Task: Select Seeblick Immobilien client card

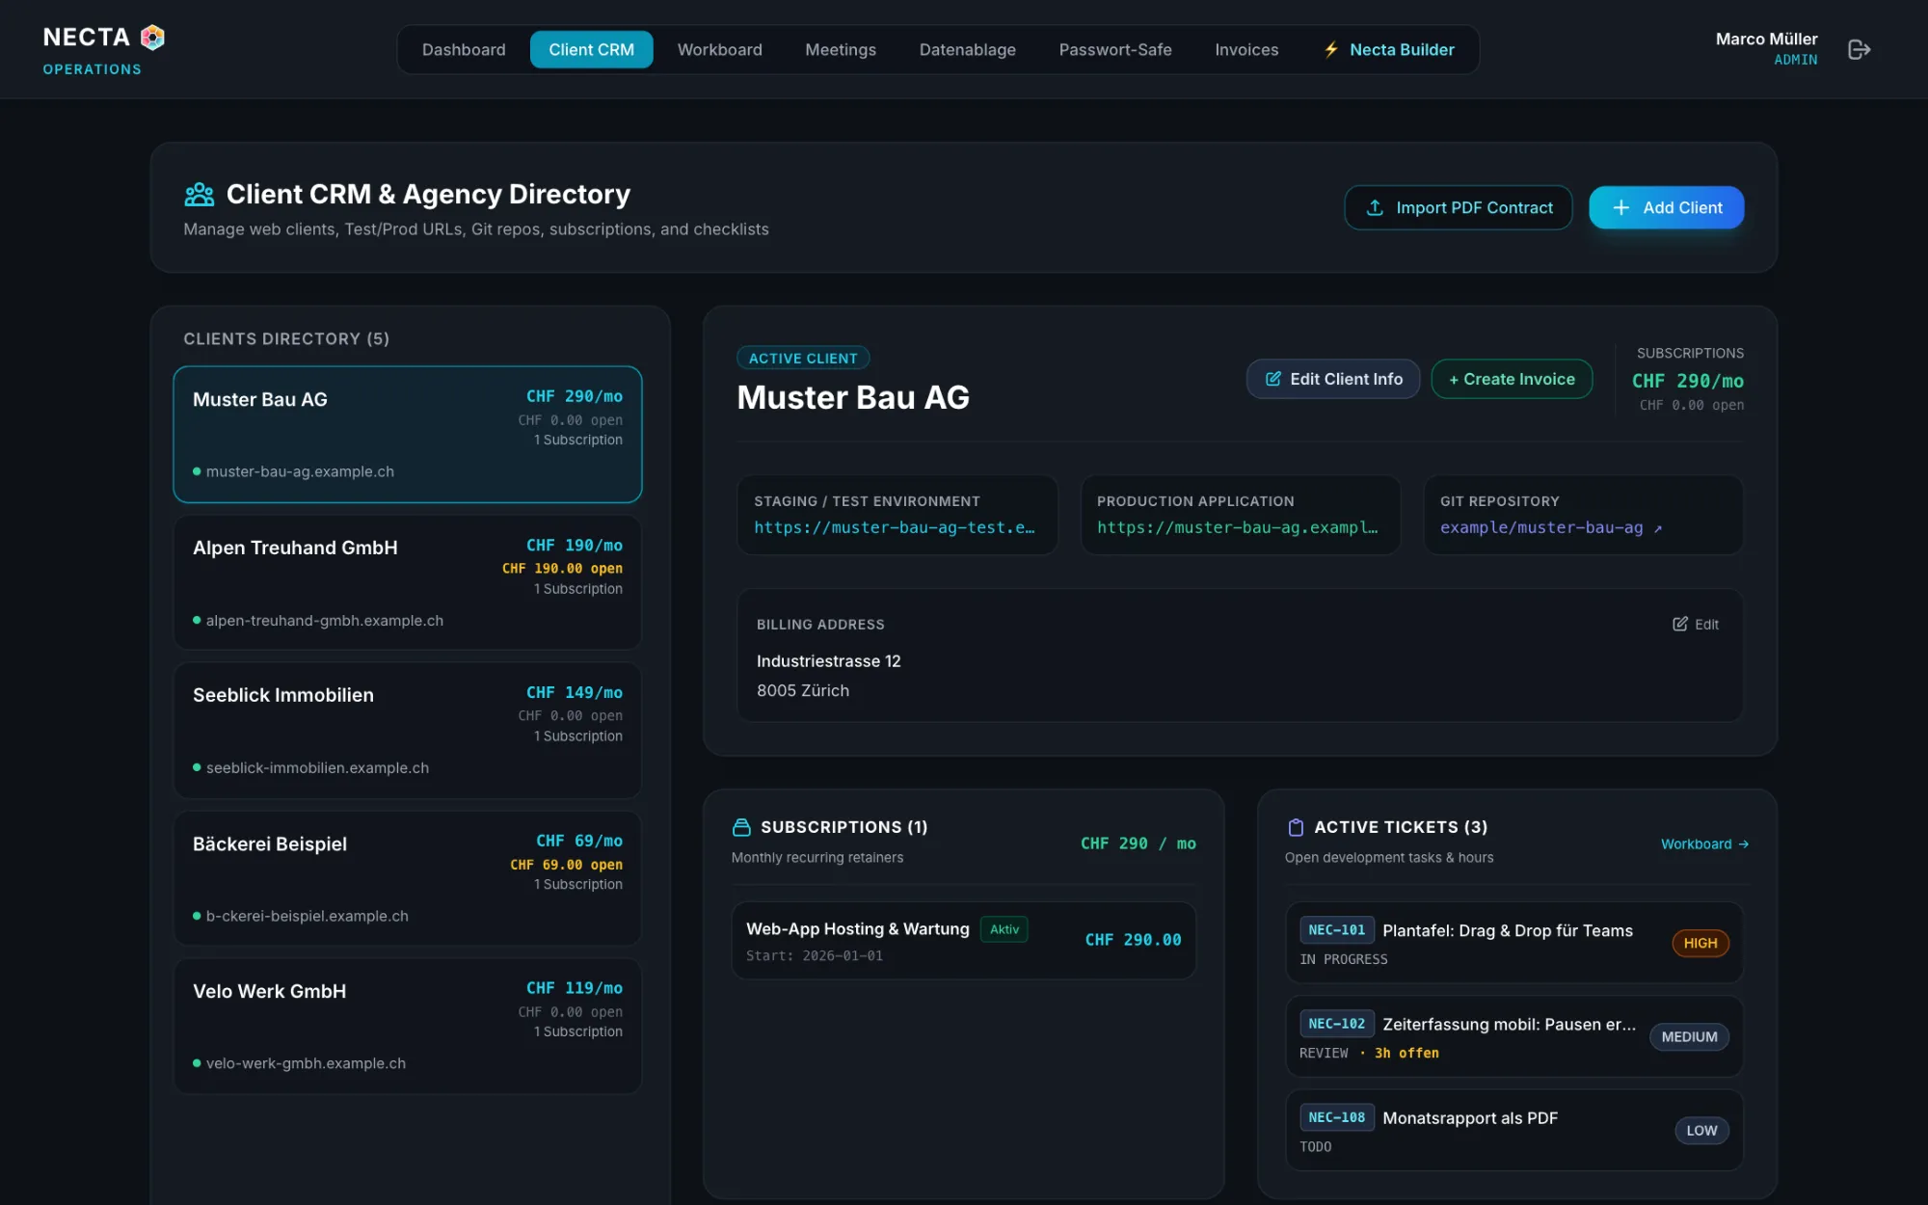Action: click(407, 730)
